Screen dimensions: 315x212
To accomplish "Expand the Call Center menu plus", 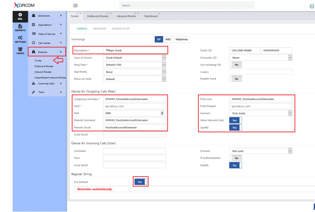I will point(61,43).
